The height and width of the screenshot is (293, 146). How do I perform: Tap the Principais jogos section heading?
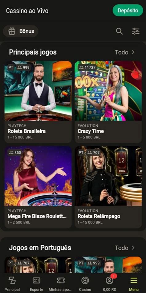[33, 52]
